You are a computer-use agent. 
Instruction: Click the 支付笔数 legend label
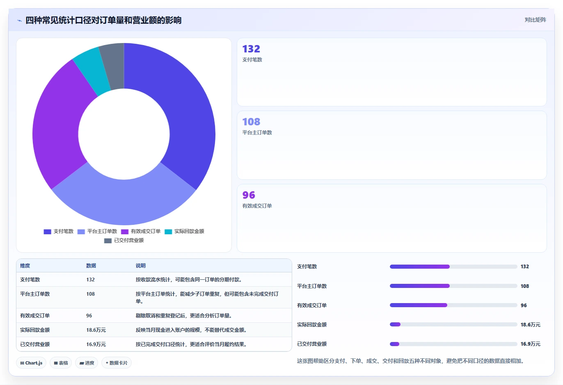[x=63, y=231]
